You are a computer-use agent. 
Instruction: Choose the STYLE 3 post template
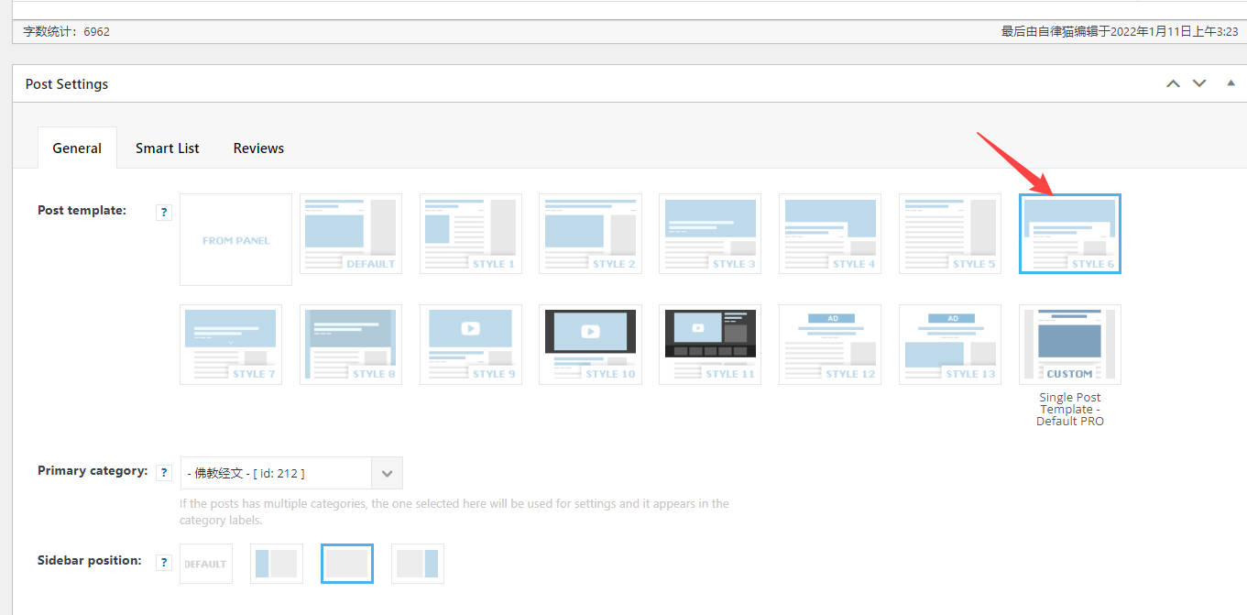click(710, 234)
